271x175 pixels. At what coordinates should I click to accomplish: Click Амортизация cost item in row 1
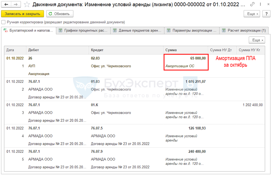[x=39, y=74]
